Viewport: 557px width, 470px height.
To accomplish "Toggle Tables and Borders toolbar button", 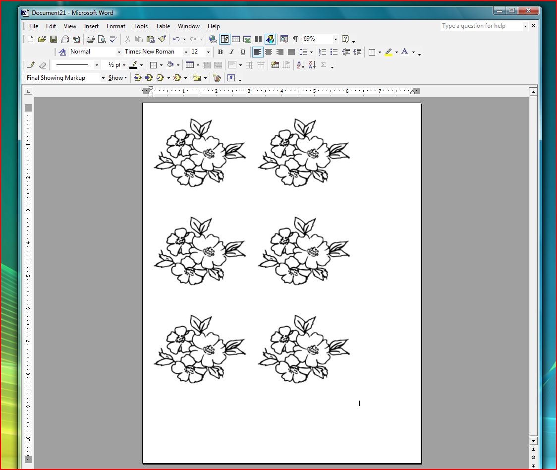I will [x=224, y=39].
